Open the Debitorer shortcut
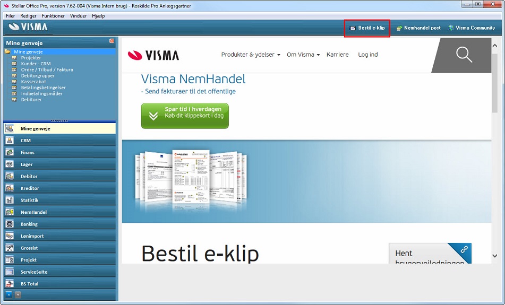 tap(31, 100)
